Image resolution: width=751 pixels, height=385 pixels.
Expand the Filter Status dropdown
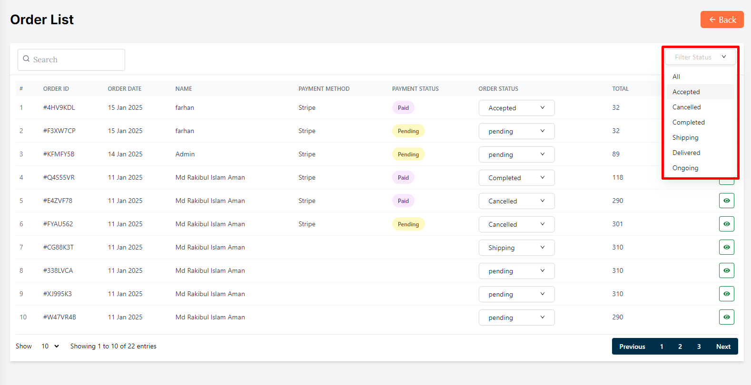click(700, 57)
